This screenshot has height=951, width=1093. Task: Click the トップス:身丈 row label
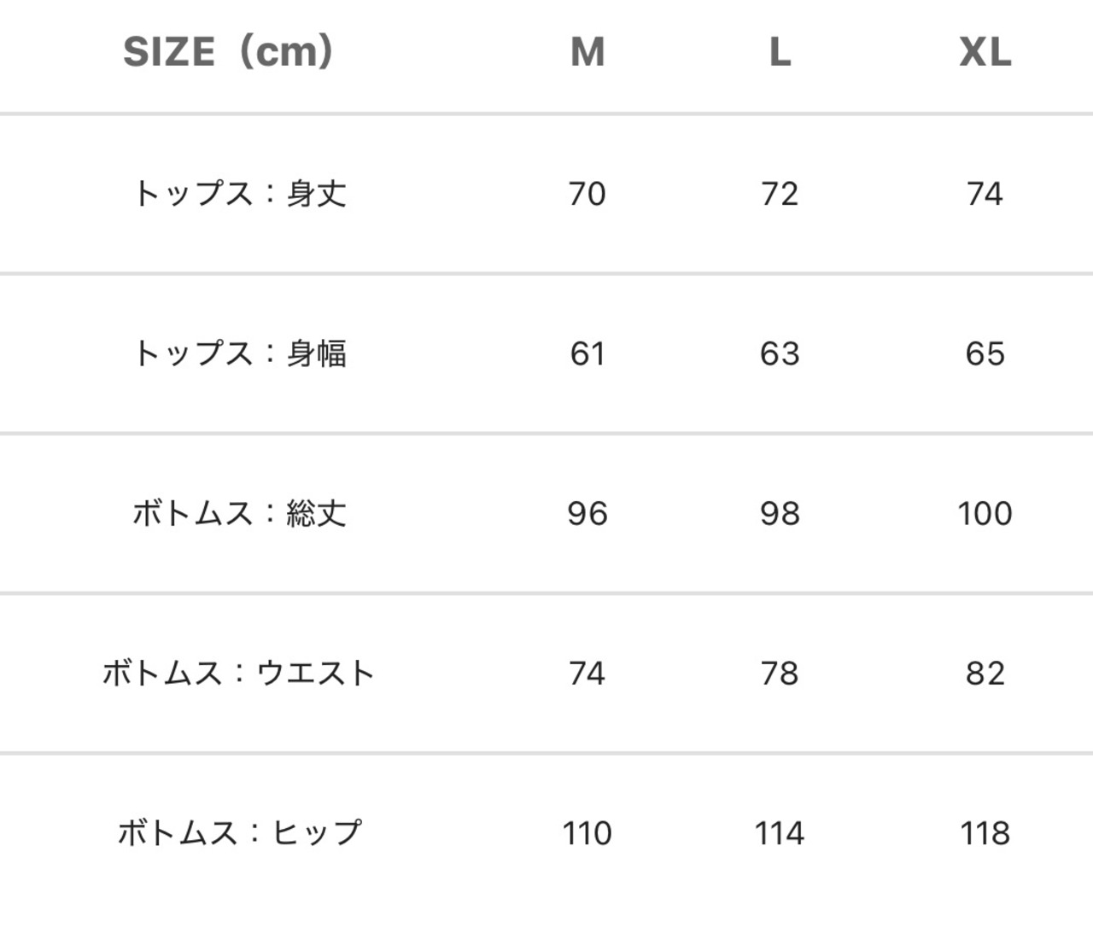pyautogui.click(x=239, y=194)
